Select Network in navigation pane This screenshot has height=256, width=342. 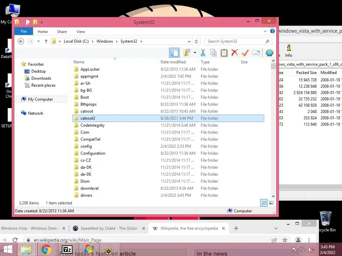click(x=35, y=113)
